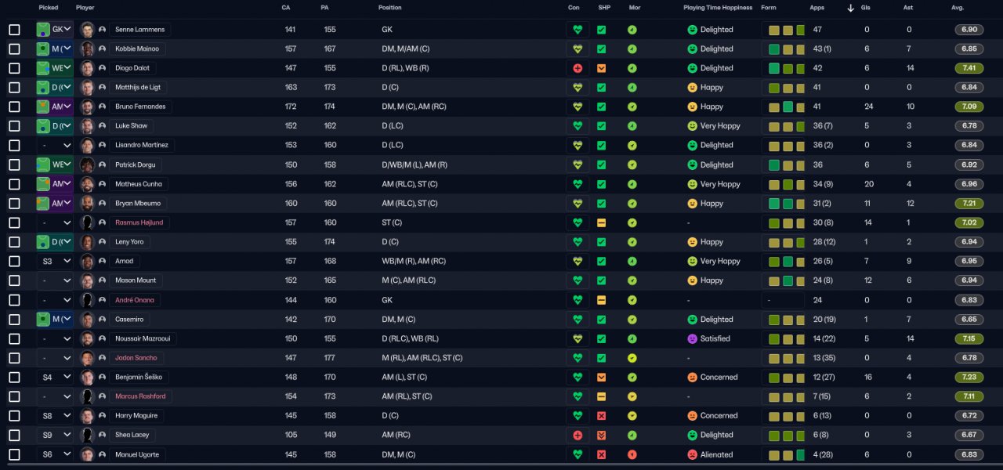Sort by the Gls column header
The image size is (1003, 470).
coord(865,8)
